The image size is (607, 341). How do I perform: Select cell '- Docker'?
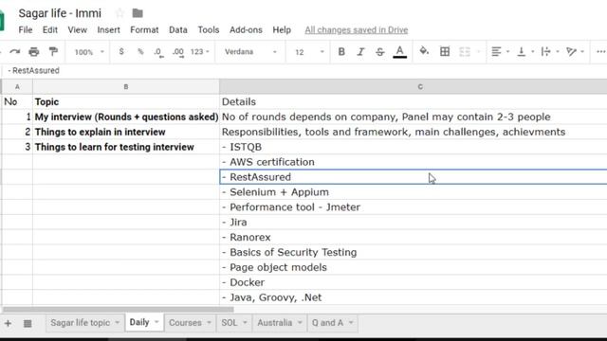(414, 282)
